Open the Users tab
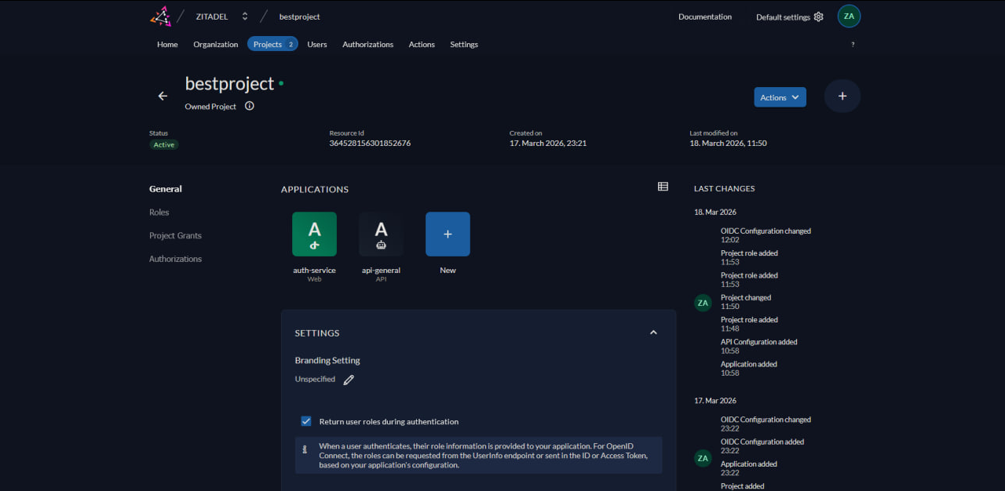This screenshot has width=1005, height=491. (317, 45)
